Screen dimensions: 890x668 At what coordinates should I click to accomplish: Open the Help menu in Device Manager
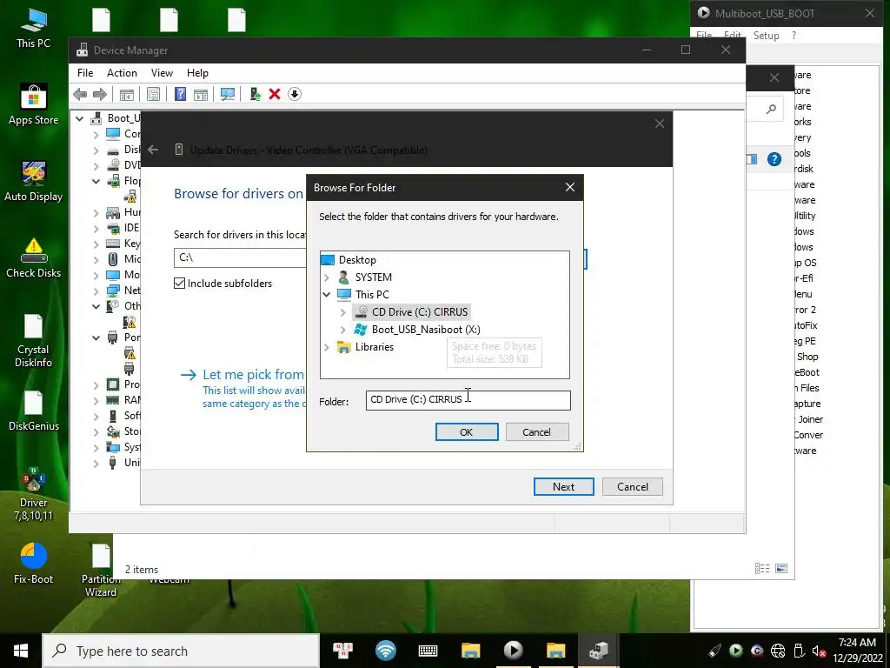pos(197,73)
